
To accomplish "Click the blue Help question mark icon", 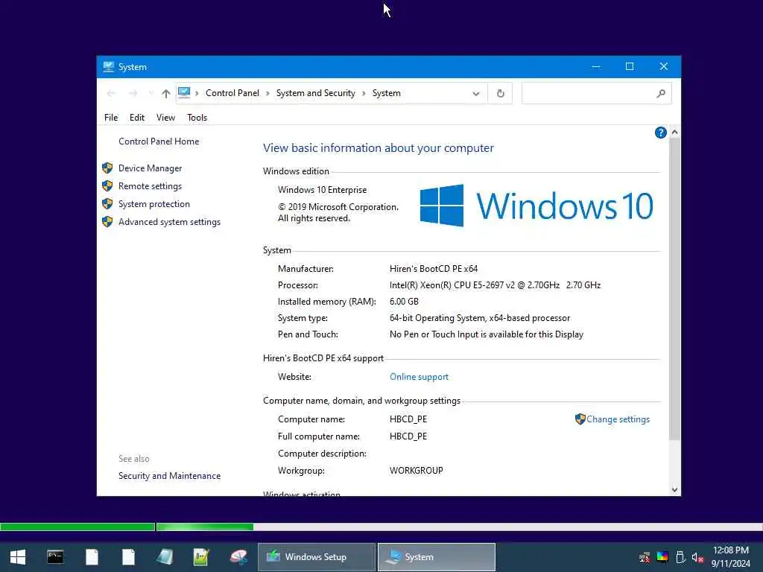I will 660,133.
